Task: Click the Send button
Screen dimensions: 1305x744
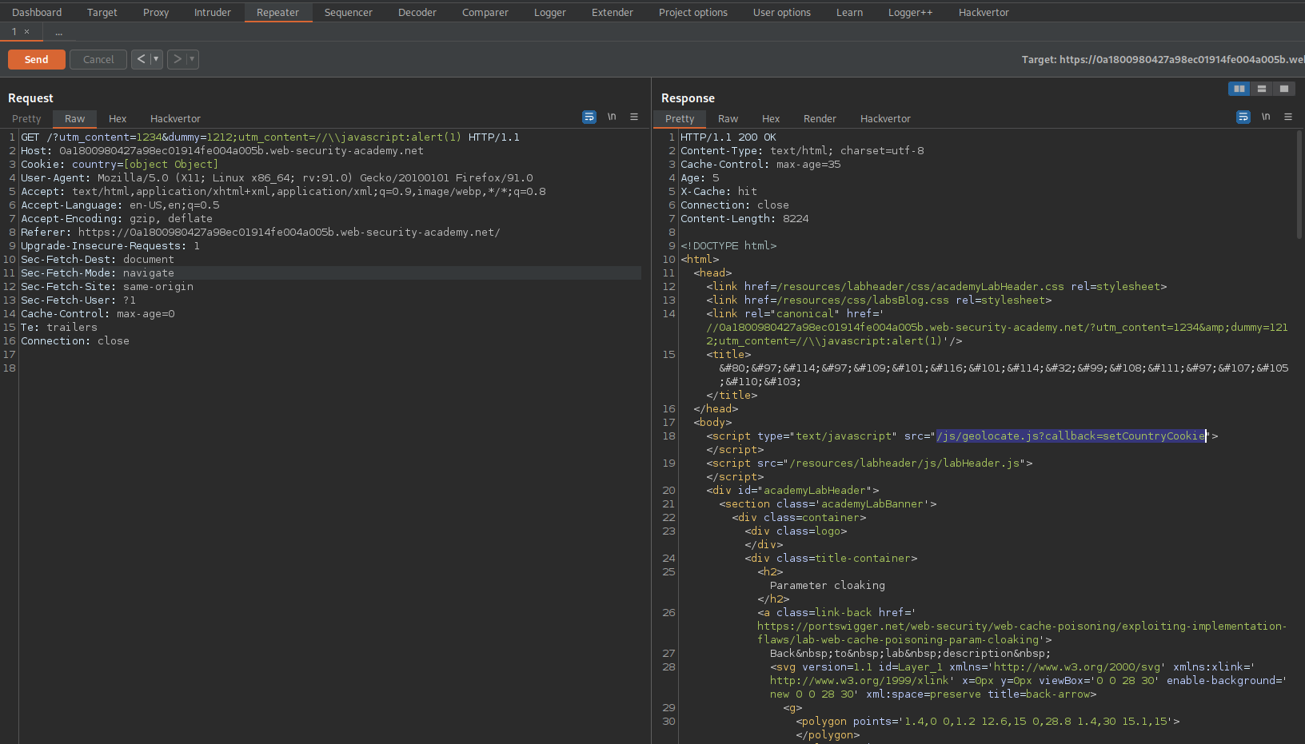Action: [37, 59]
